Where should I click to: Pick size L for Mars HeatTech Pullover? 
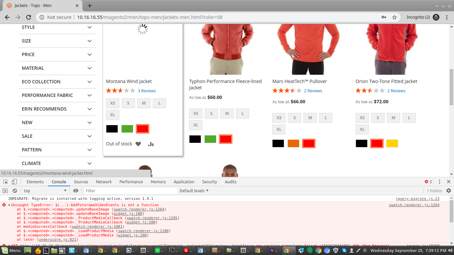pyautogui.click(x=326, y=118)
